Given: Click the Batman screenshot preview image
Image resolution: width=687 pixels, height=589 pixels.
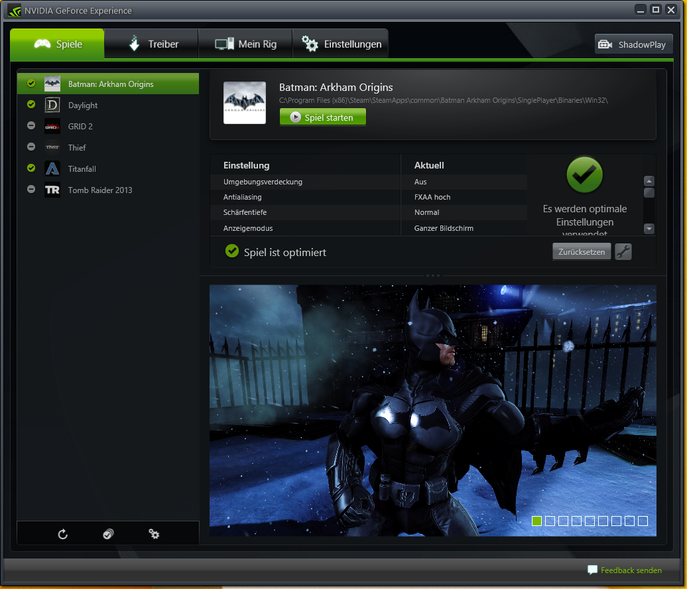Looking at the screenshot, I should pos(433,411).
